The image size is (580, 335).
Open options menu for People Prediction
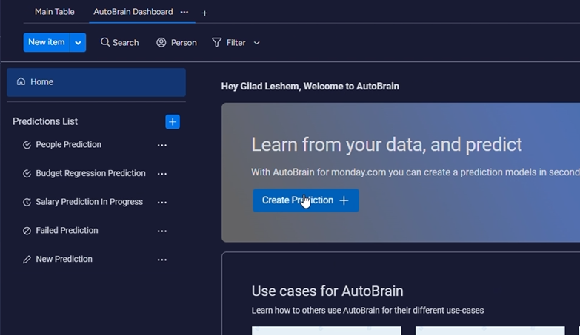(162, 145)
